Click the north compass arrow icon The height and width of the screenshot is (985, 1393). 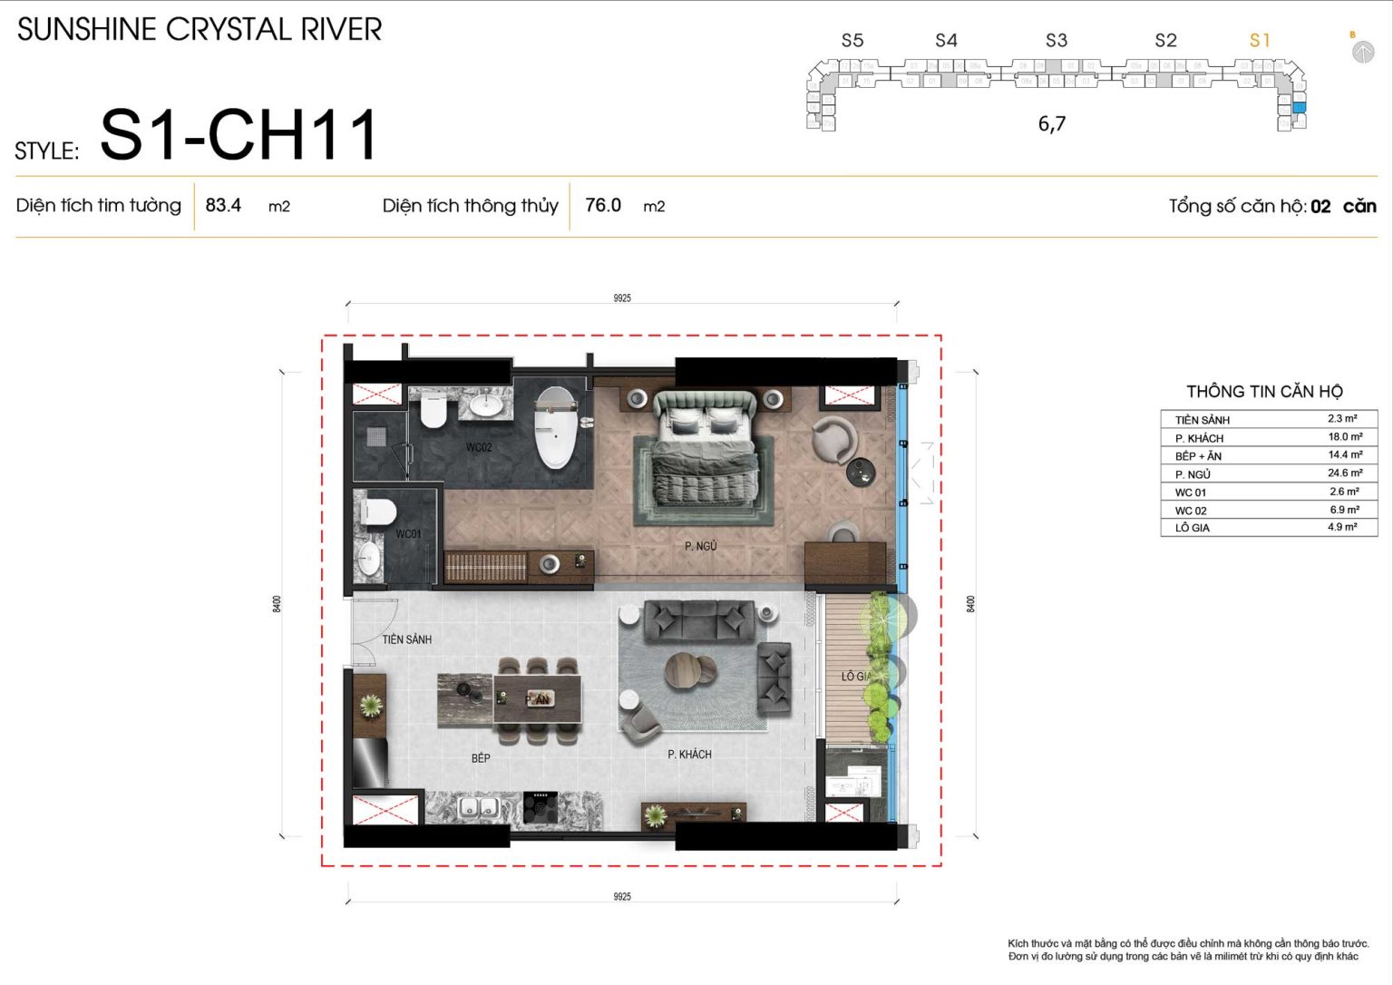[1363, 53]
